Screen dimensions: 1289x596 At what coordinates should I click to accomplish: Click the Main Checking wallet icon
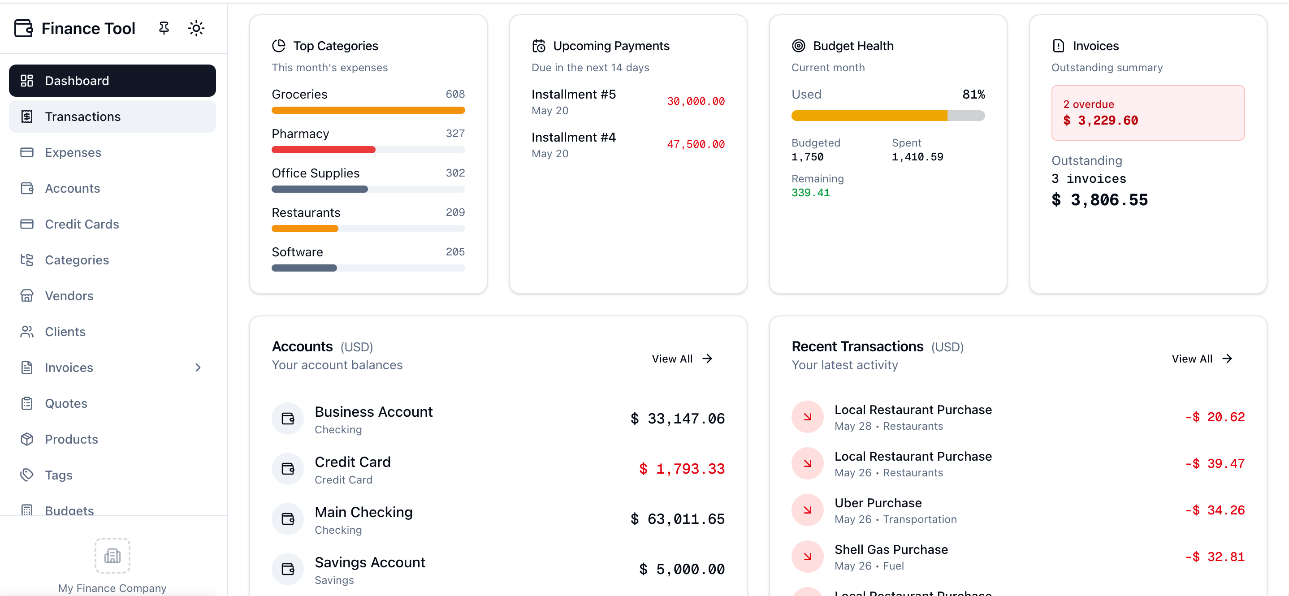288,519
